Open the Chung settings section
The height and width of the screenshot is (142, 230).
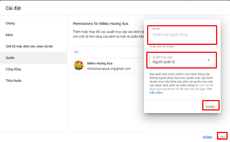[x=10, y=23]
